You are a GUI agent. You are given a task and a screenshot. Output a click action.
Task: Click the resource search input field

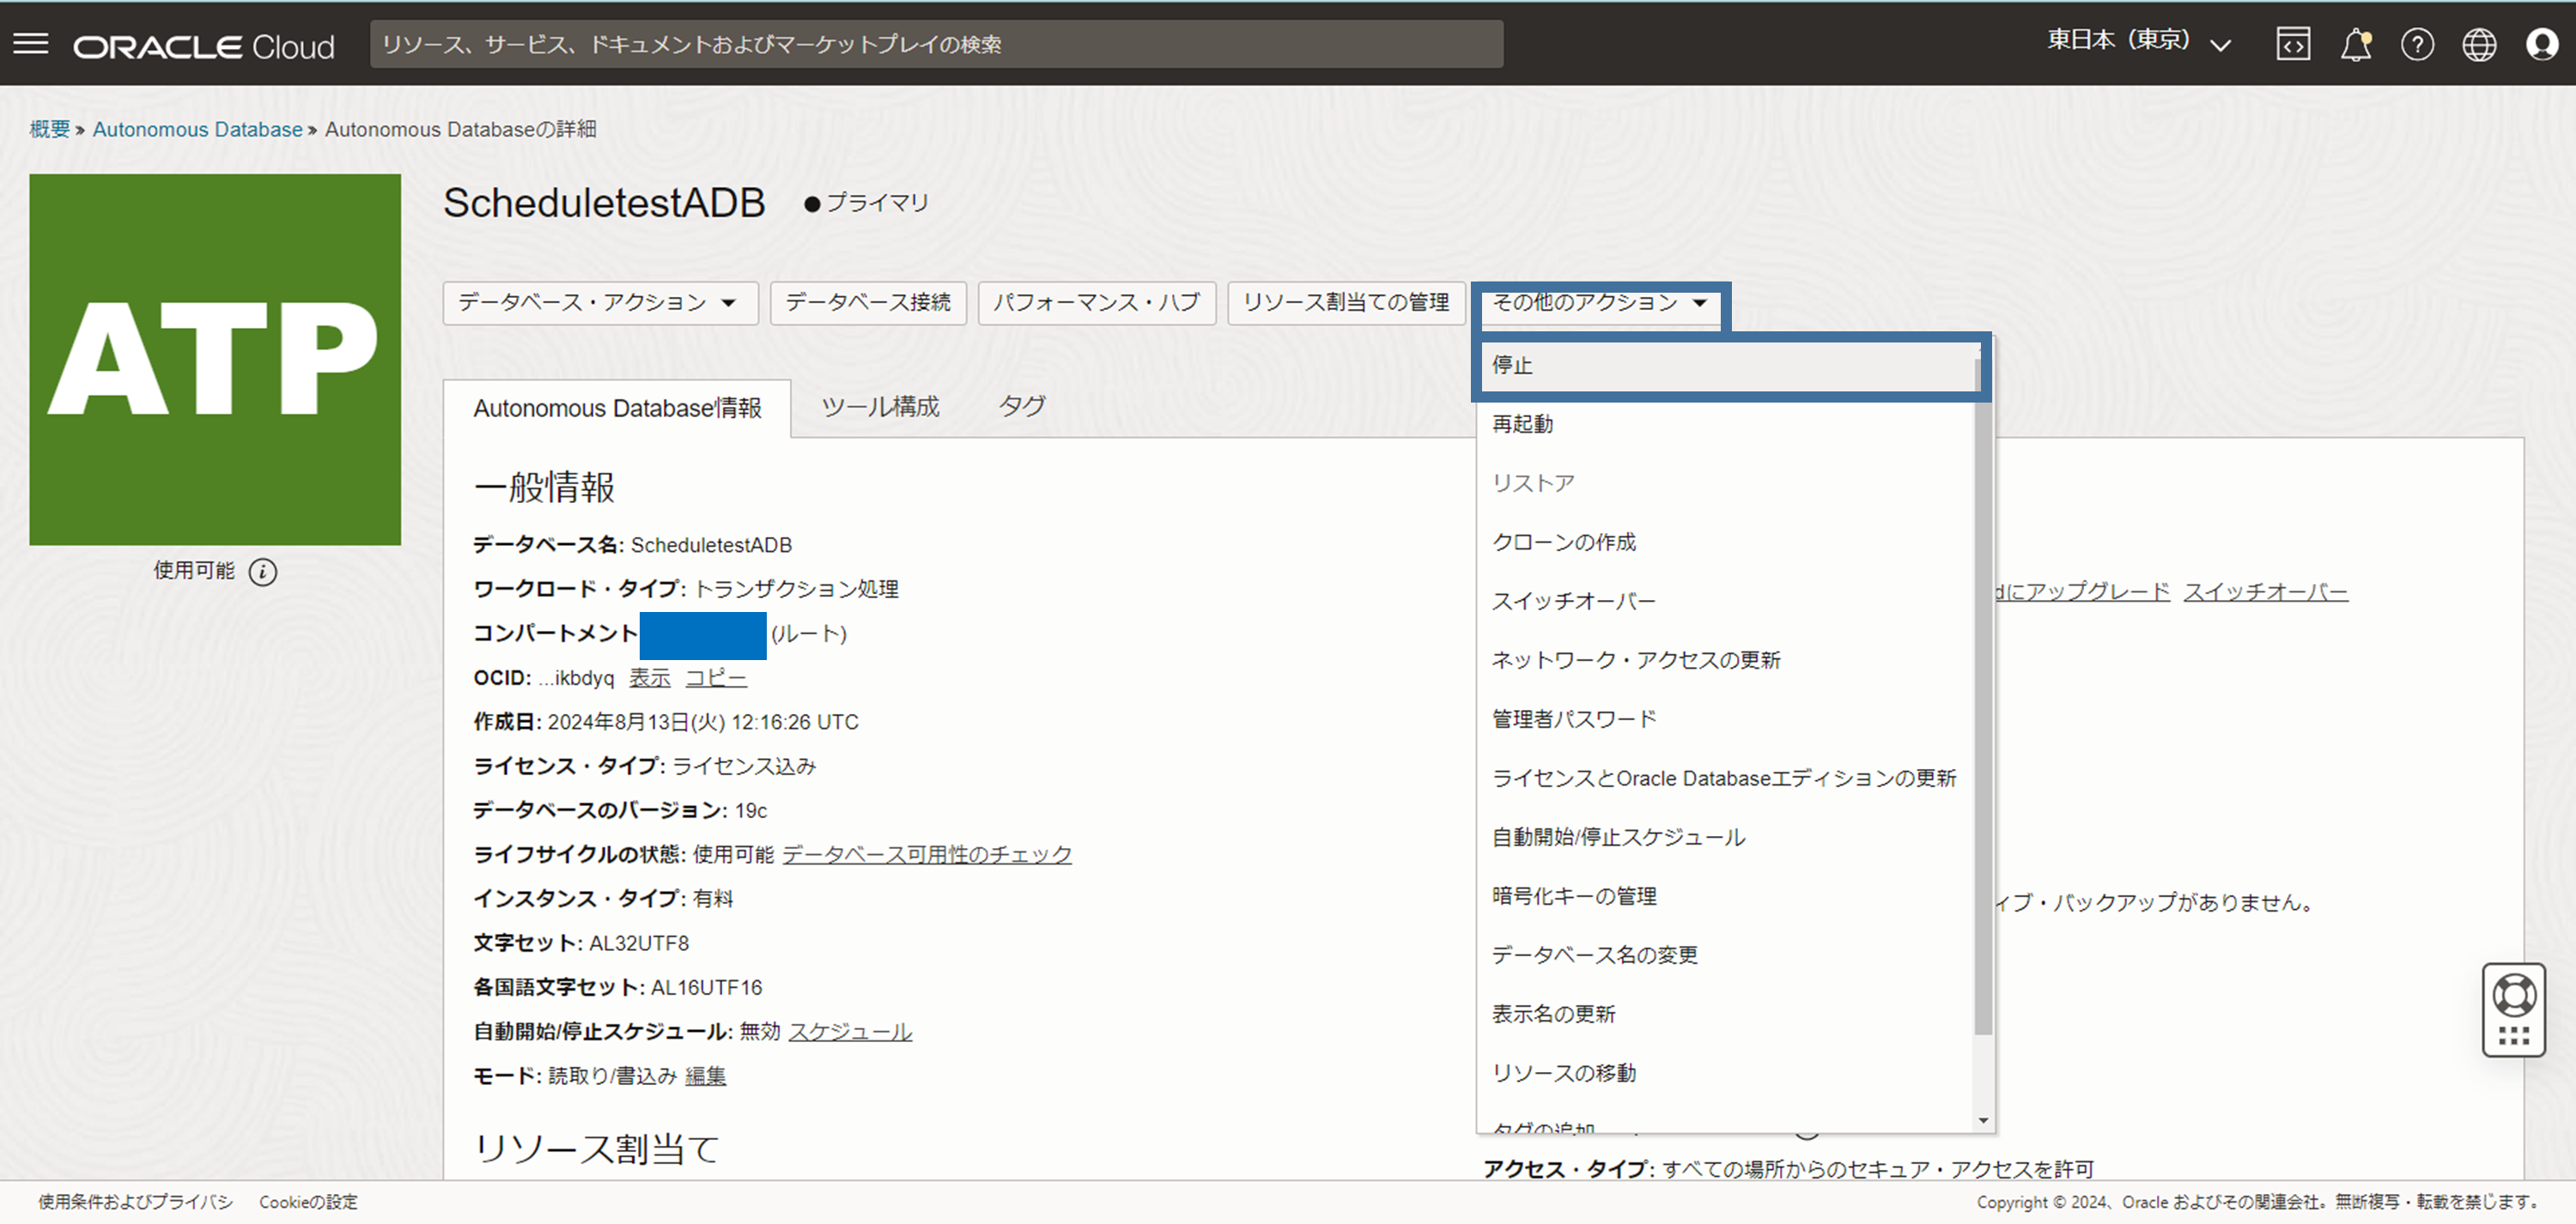click(935, 45)
